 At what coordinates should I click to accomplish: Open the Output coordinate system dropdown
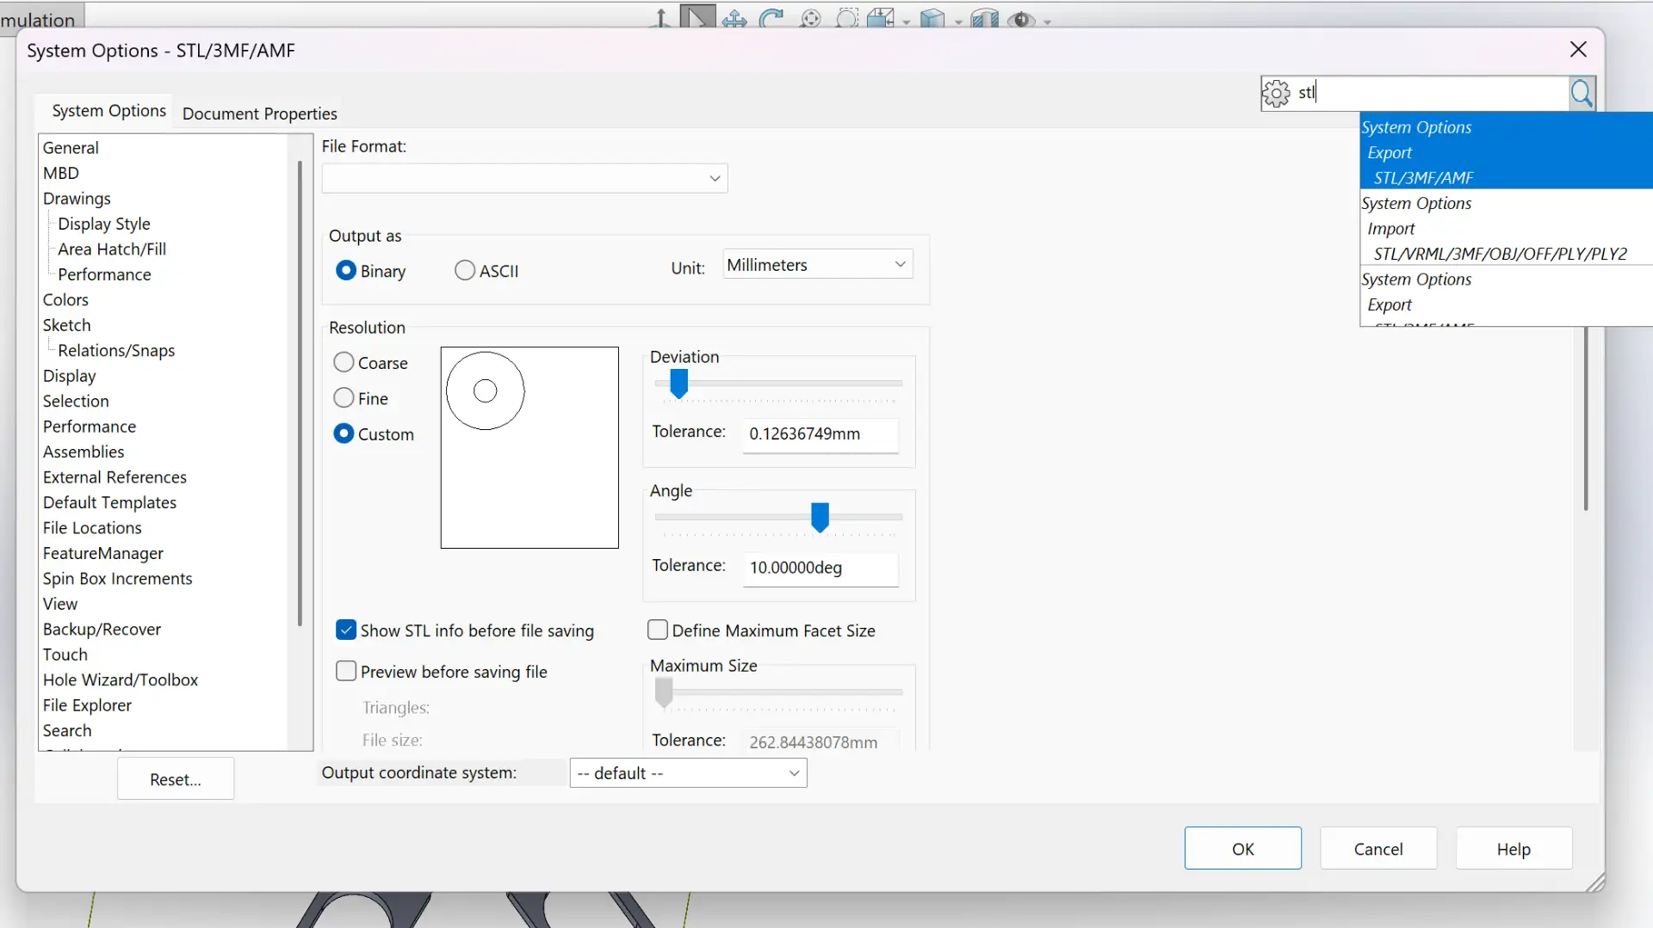pyautogui.click(x=689, y=773)
